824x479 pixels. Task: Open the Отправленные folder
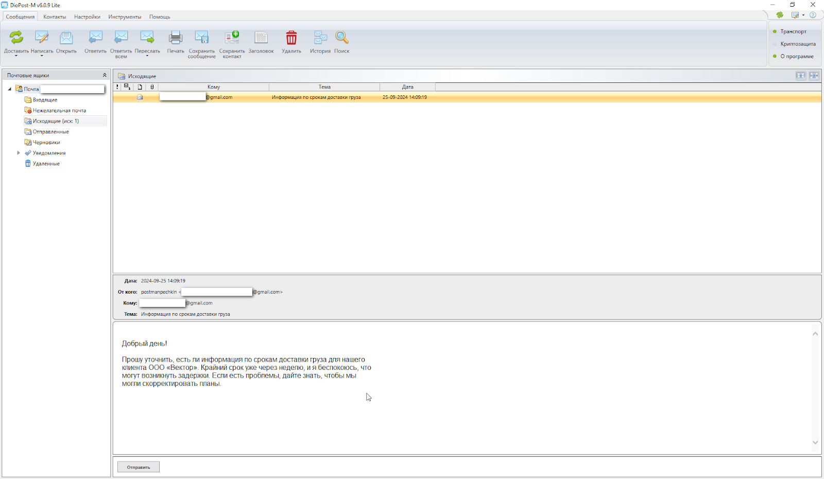click(50, 132)
